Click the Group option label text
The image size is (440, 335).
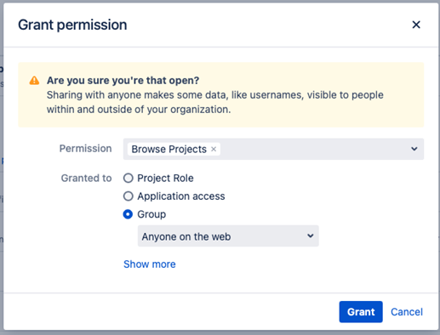click(151, 214)
